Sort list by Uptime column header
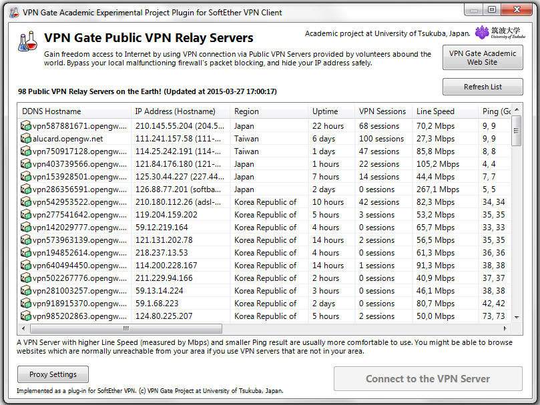 (331, 111)
